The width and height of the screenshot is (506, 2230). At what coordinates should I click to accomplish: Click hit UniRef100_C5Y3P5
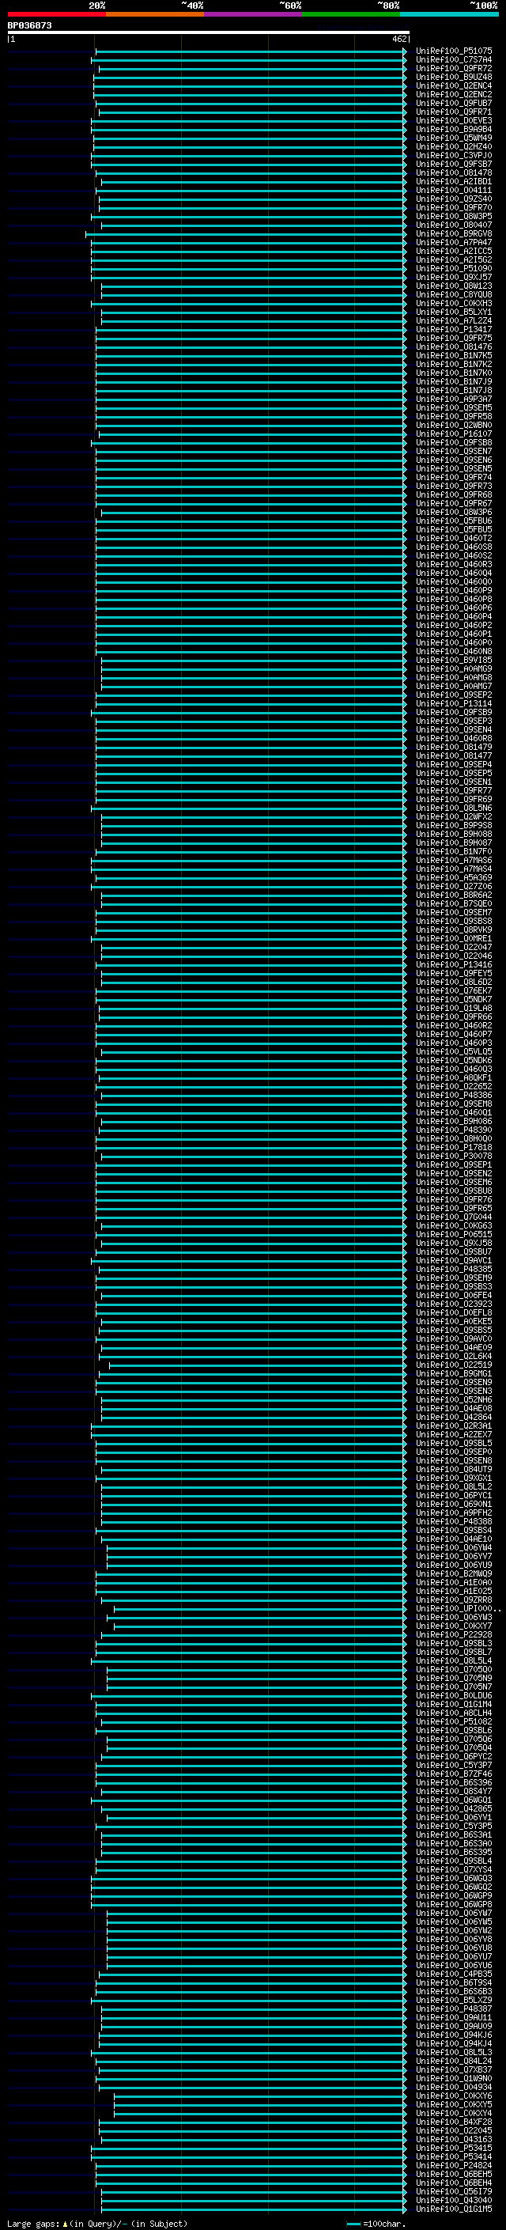tap(453, 1826)
